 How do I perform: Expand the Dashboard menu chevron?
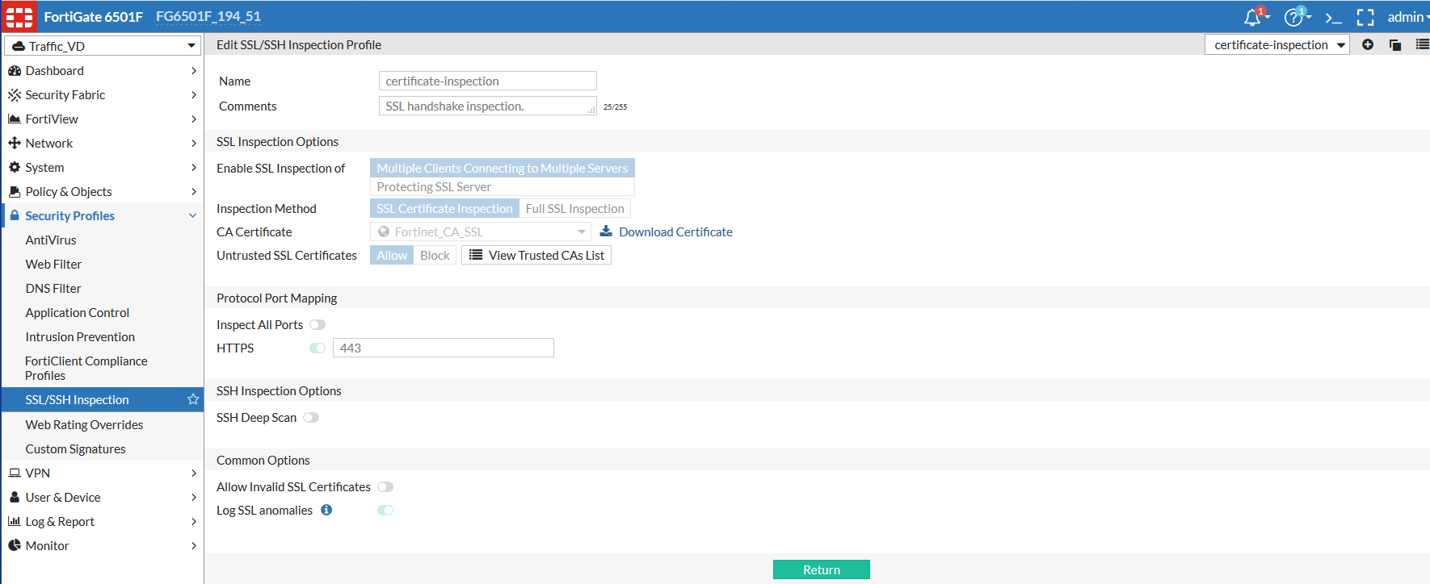point(194,71)
